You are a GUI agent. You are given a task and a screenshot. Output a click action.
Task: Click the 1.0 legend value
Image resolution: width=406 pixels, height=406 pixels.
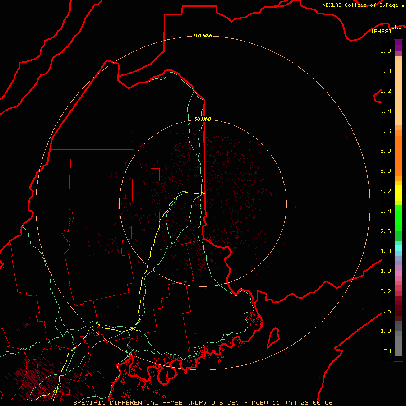tap(386, 271)
